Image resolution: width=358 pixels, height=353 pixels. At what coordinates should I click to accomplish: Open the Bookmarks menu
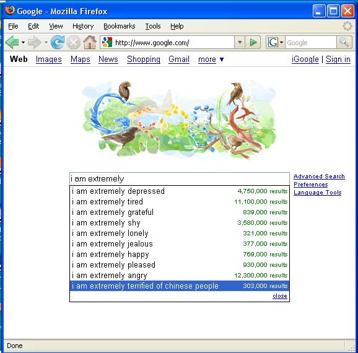[x=119, y=26]
